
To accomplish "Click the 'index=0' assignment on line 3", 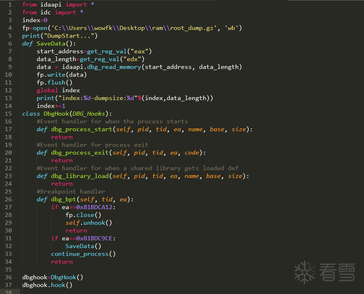I will click(35, 20).
